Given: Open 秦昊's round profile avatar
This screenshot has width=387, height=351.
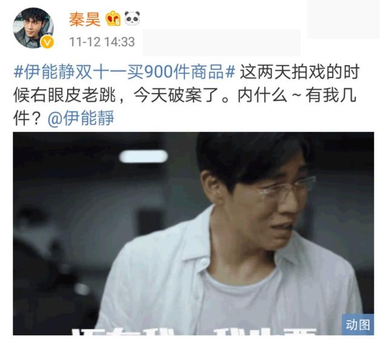Looking at the screenshot, I should click(x=33, y=28).
